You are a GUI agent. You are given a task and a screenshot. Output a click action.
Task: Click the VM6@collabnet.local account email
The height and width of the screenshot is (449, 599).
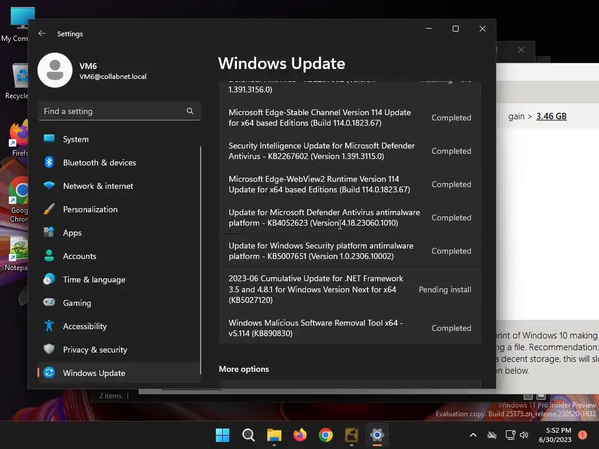[x=113, y=77]
